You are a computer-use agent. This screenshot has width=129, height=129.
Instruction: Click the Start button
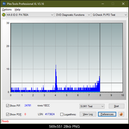116,106
